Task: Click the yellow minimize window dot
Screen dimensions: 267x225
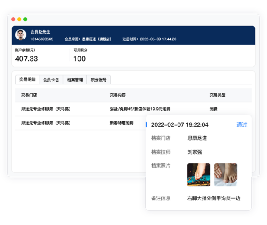Action: point(19,19)
